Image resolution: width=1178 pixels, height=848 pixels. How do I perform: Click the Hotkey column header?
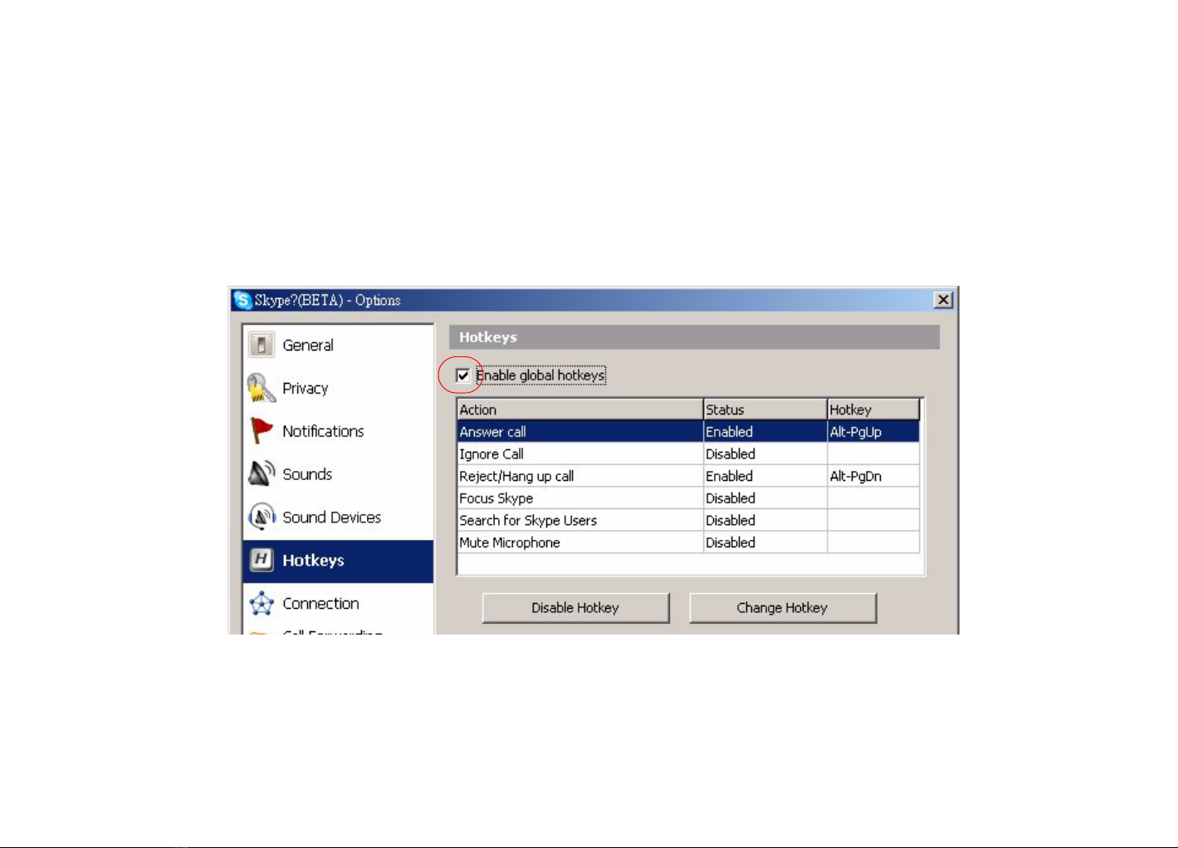[873, 409]
